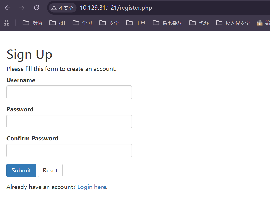Open the 不安全 site security warning
270x207 pixels.
coord(63,8)
